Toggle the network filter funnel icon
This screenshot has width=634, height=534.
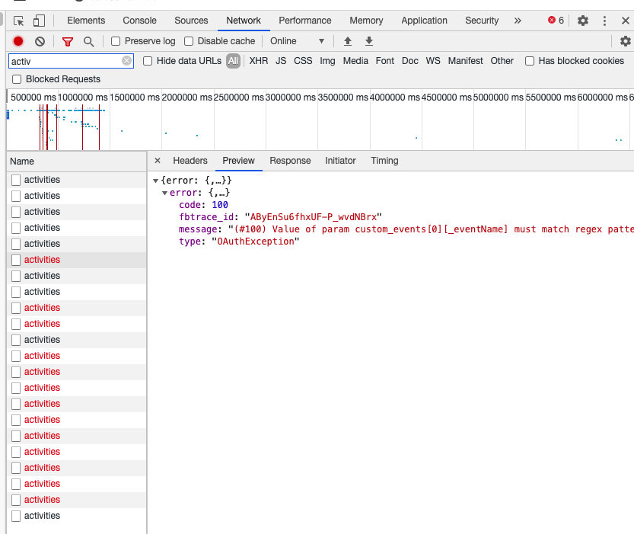[x=68, y=41]
